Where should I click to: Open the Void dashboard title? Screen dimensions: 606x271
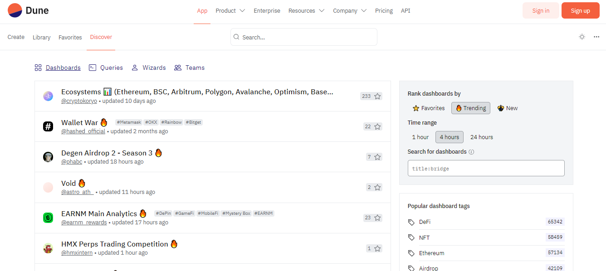(x=73, y=183)
